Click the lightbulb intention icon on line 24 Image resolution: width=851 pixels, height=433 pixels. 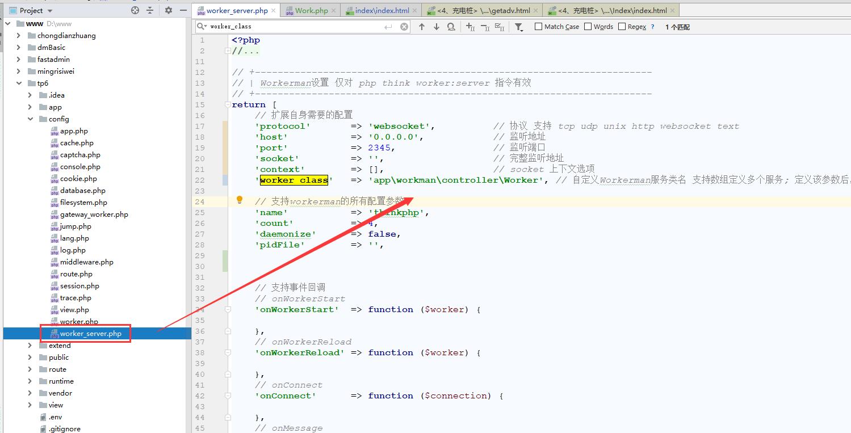coord(240,200)
